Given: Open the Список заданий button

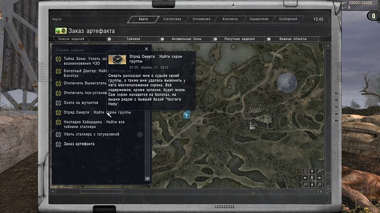Looking at the screenshot, I should tap(71, 39).
